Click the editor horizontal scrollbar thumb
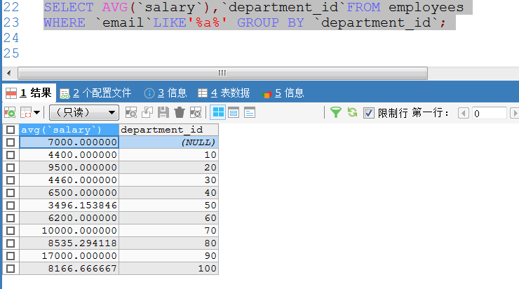 [222, 73]
